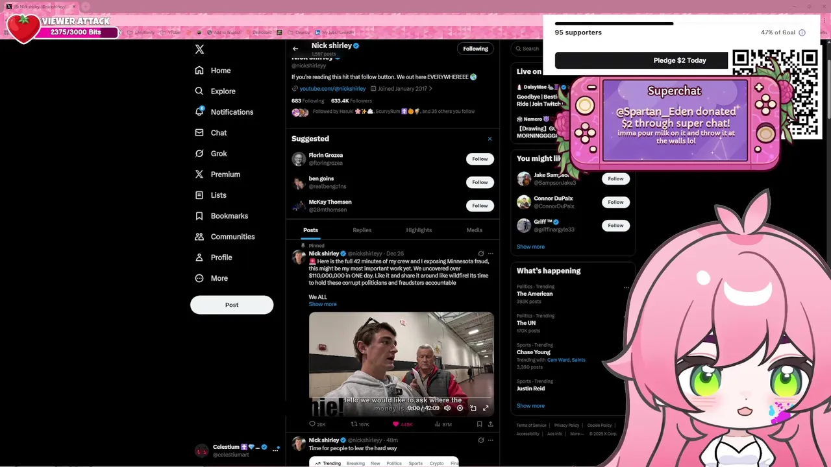
Task: Follow Jake Sampson
Action: 615,178
